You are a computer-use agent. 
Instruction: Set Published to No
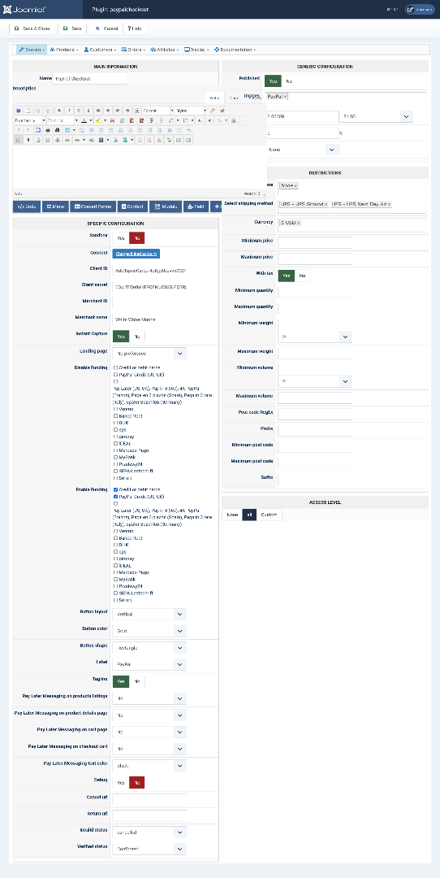coord(289,81)
